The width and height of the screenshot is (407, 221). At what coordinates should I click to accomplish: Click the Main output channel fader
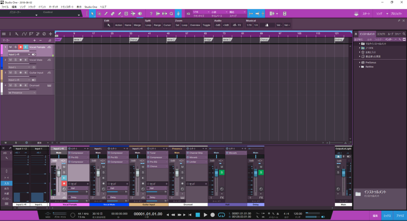(343, 173)
